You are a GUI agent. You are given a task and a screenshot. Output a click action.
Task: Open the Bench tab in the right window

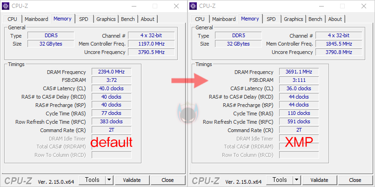pos(315,19)
